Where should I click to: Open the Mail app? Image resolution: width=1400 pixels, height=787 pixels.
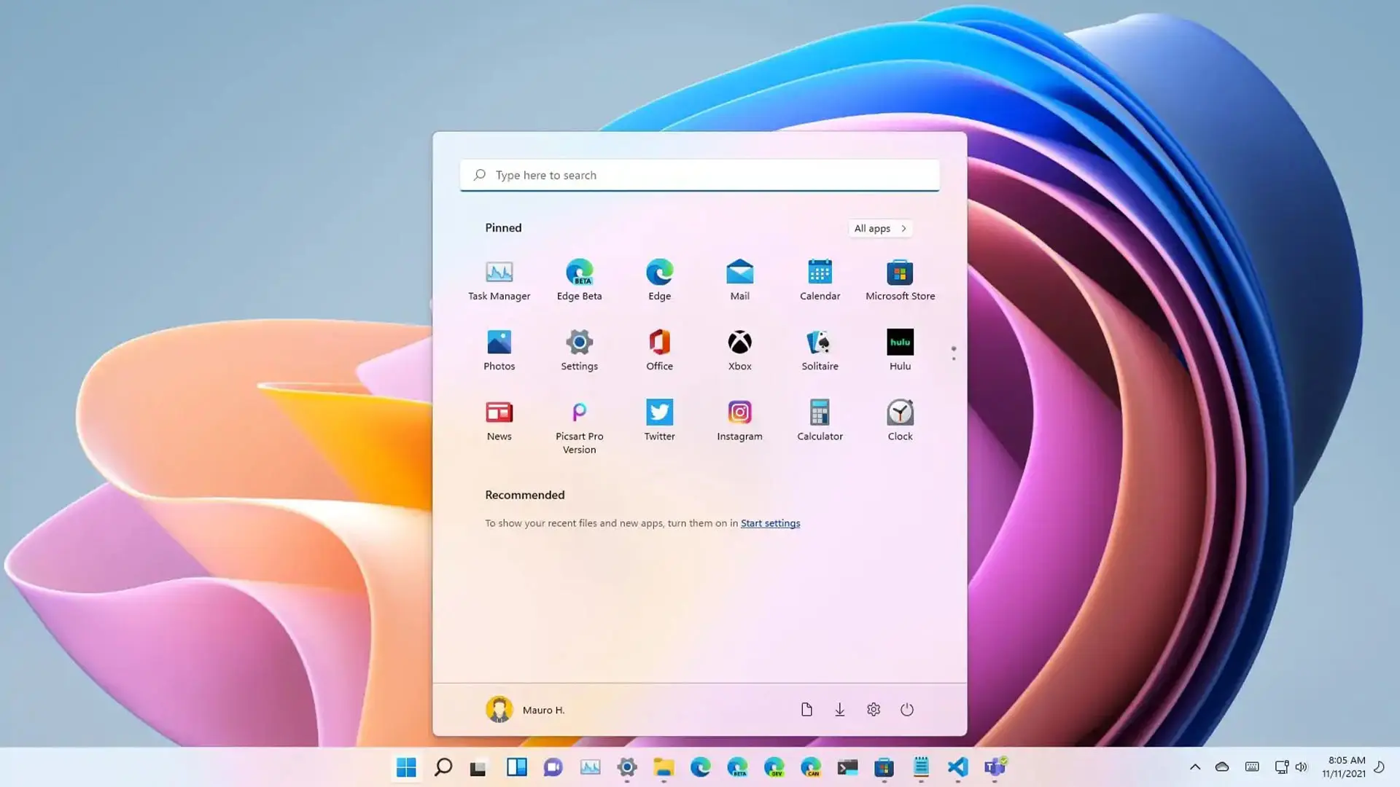coord(739,280)
